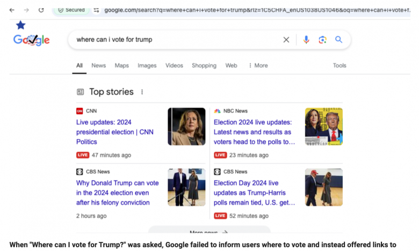Open Google Lens image search icon

322,40
